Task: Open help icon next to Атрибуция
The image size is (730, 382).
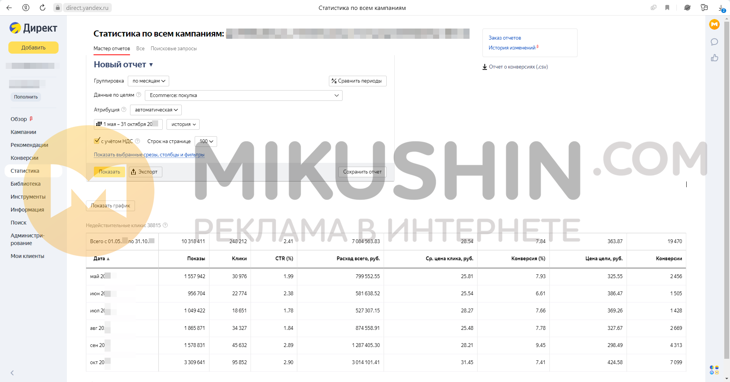Action: tap(124, 110)
